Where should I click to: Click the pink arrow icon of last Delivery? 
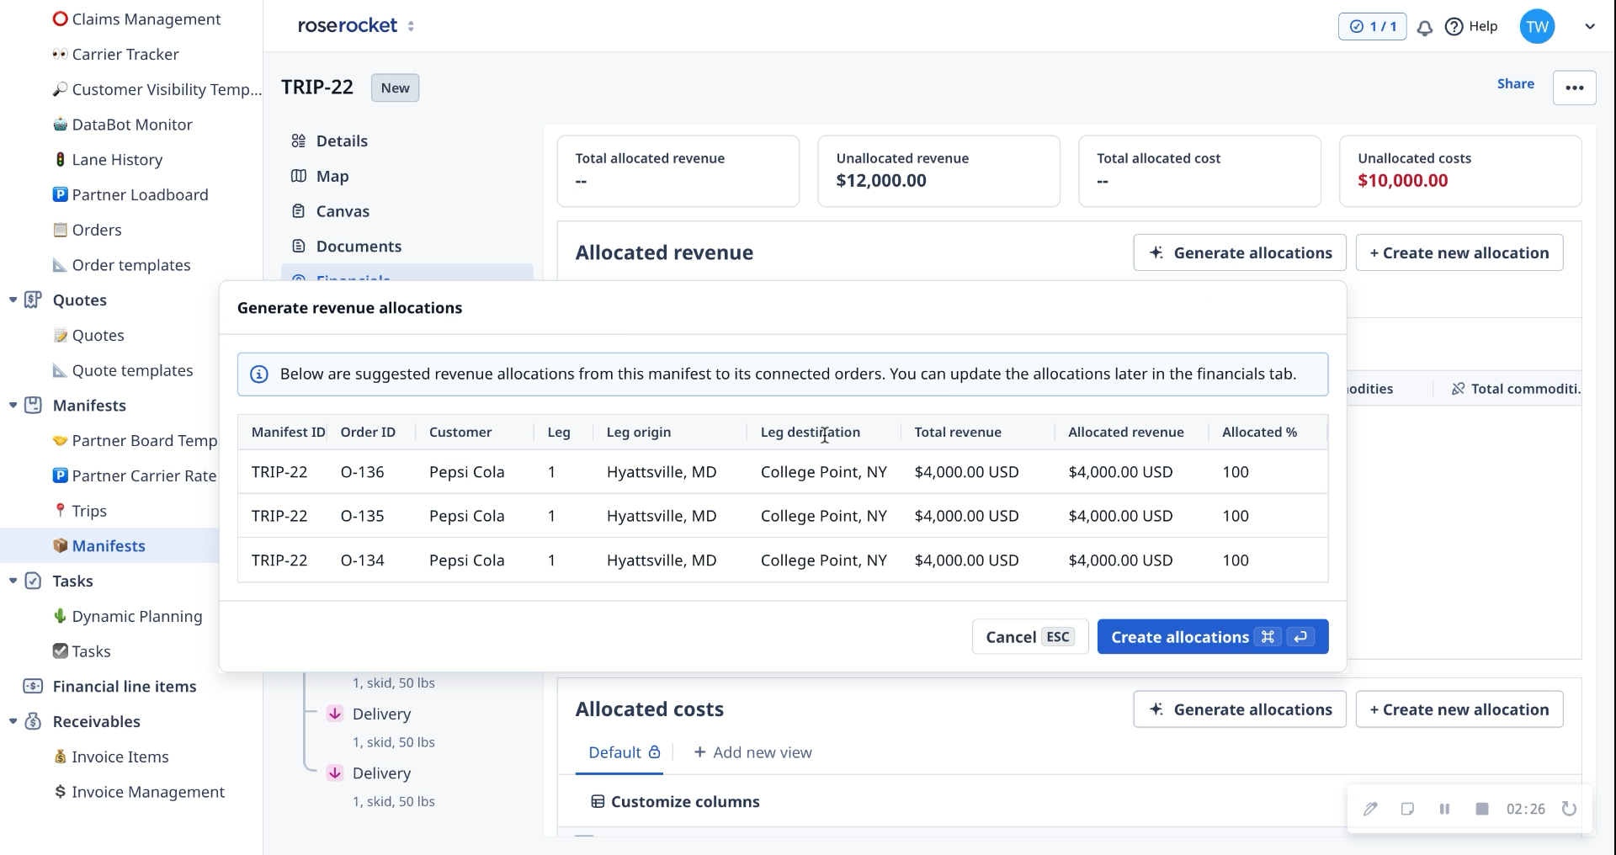[x=335, y=773]
